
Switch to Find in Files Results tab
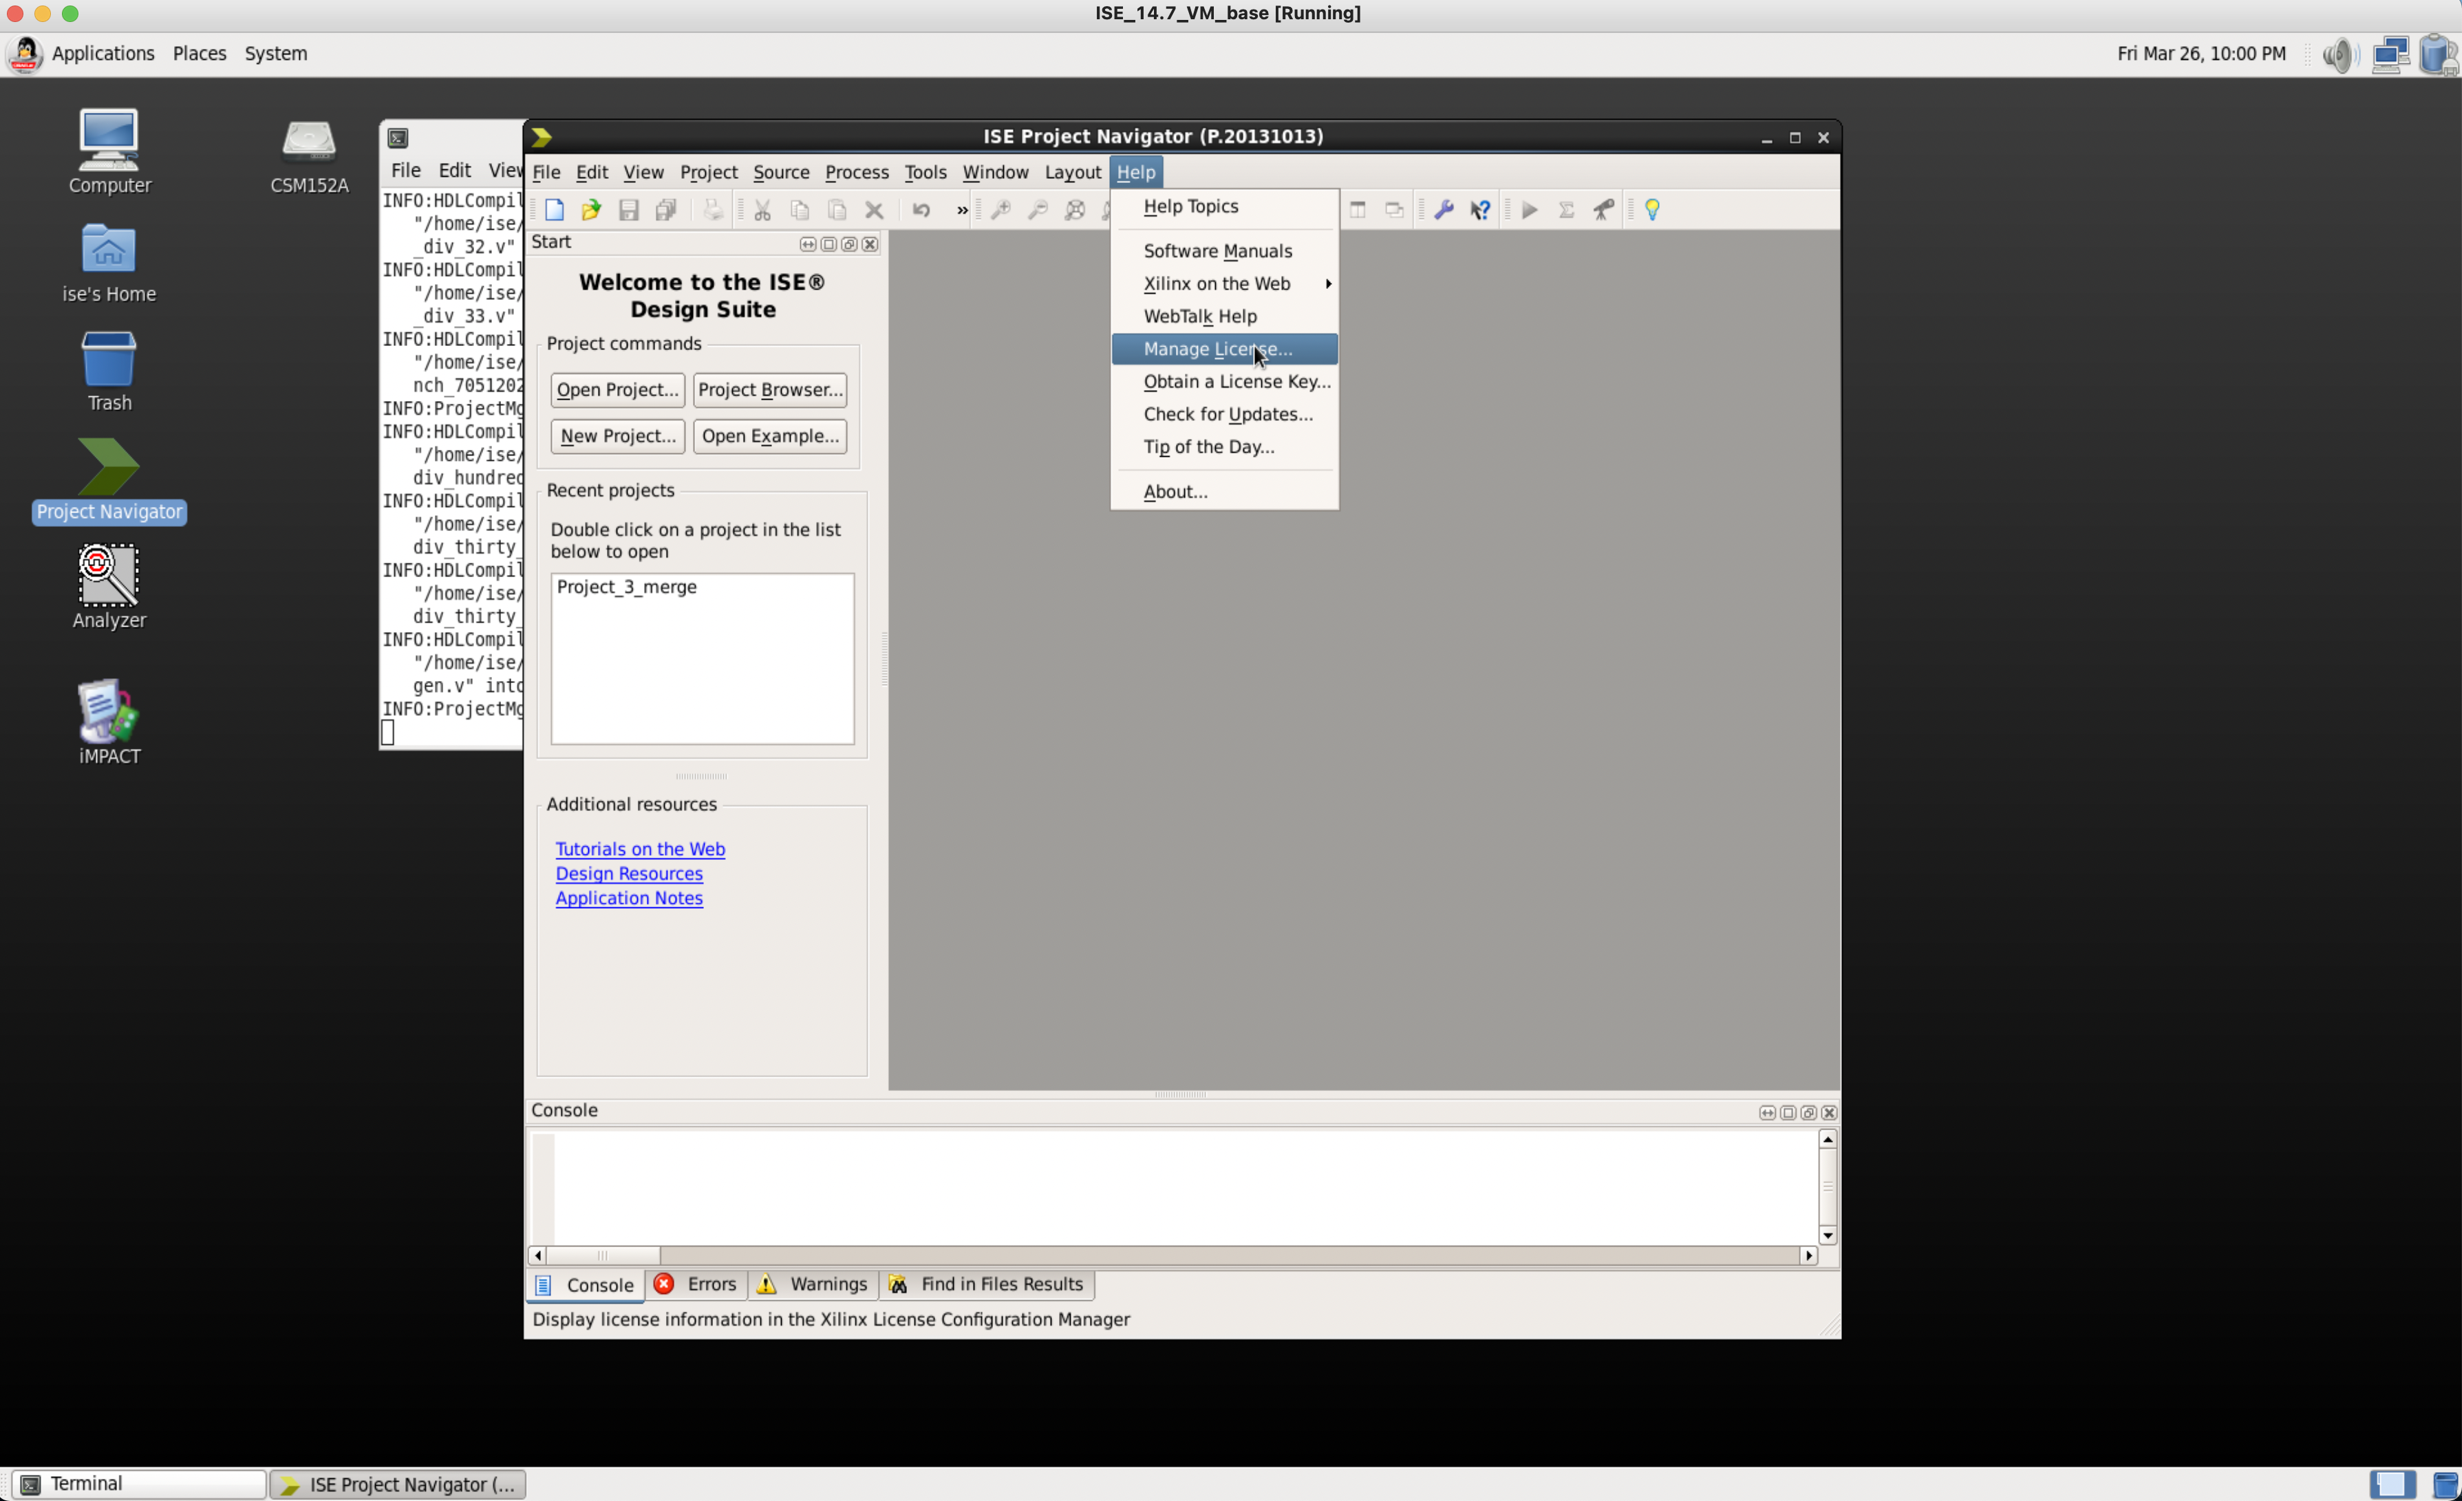(x=986, y=1284)
